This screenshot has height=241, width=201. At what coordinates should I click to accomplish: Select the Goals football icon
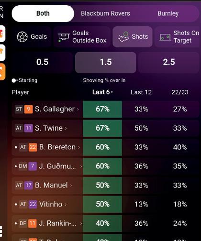pyautogui.click(x=22, y=37)
